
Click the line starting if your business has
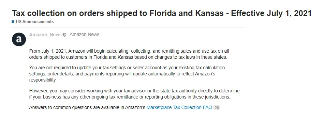tap(130, 97)
